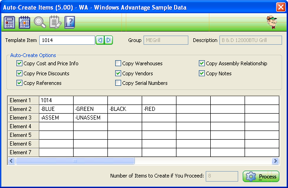Close the Auto-Create Items window
Screen dimensions: 288x188
[280, 7]
